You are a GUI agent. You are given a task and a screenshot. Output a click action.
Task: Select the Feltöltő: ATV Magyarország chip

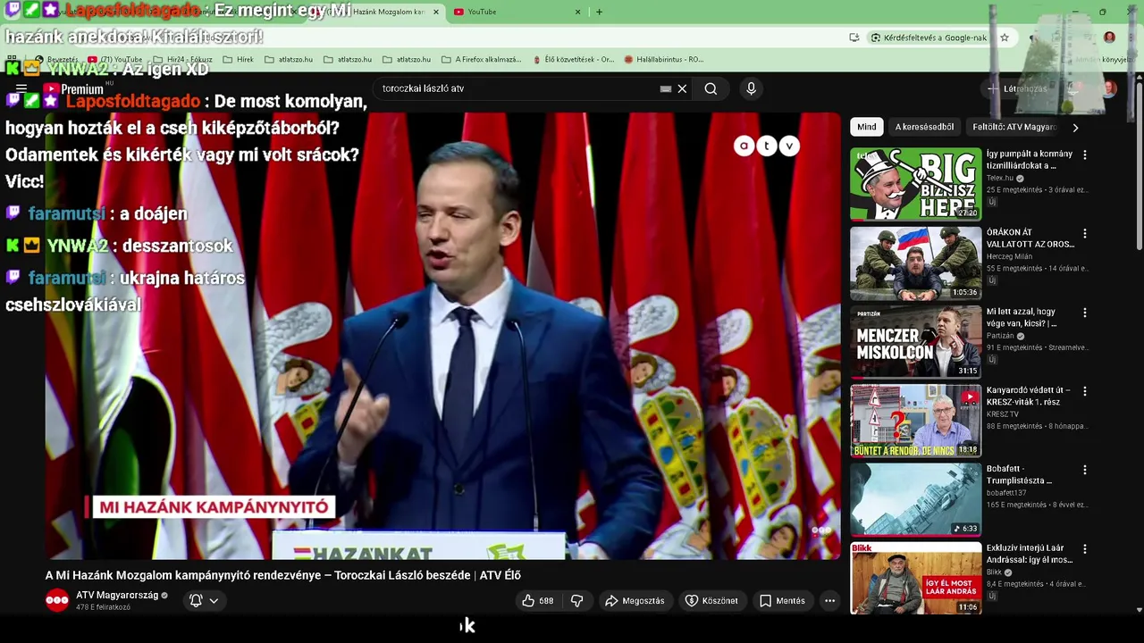click(x=1014, y=127)
